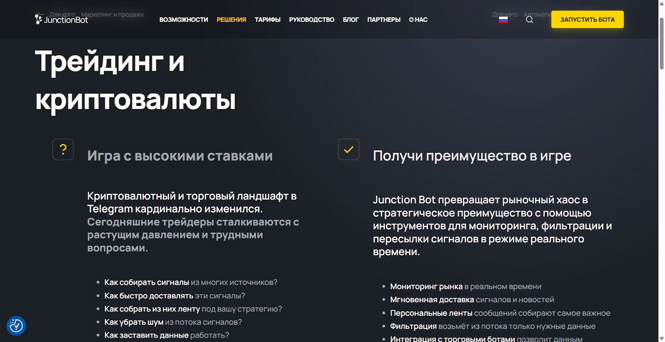This screenshot has width=665, height=342.
Task: Open the ПАРТНЕРЫ menu item
Action: 384,20
